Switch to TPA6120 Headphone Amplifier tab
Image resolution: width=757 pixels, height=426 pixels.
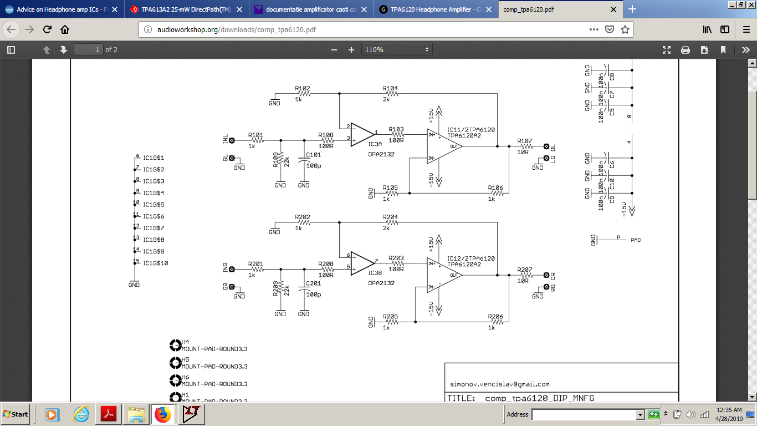436,9
